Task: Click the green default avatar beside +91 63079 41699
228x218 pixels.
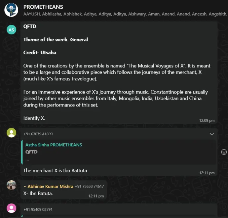Action: pos(12,133)
